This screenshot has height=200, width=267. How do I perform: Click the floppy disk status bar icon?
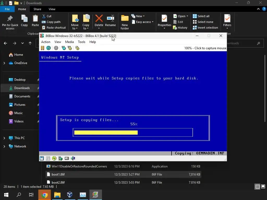click(42, 158)
